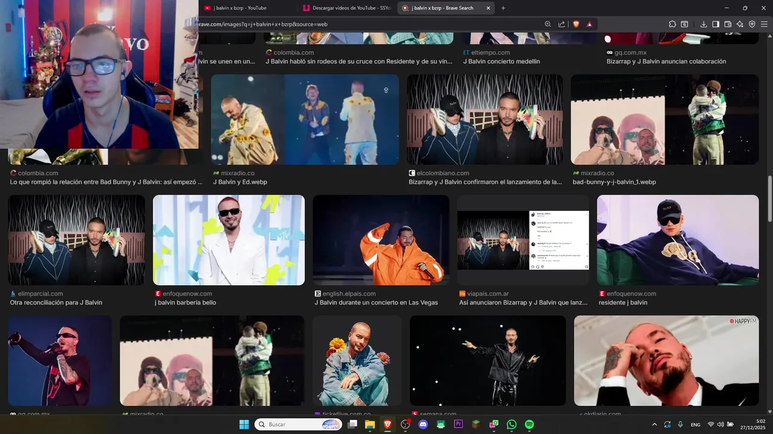Click the zoom magnifier icon in address bar
The height and width of the screenshot is (434, 773).
pyautogui.click(x=548, y=24)
